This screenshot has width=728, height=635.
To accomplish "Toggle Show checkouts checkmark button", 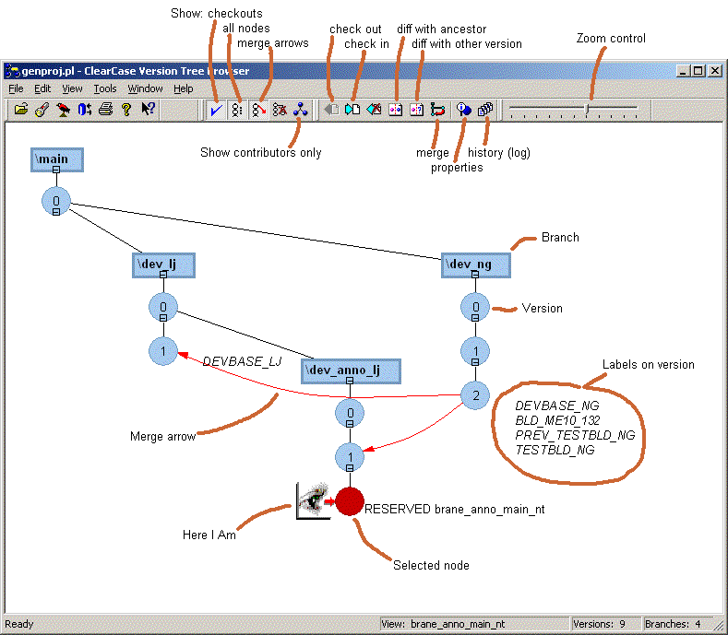I will tap(216, 111).
